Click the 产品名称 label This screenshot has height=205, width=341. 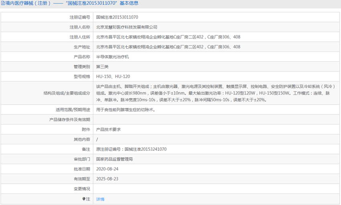pos(82,57)
